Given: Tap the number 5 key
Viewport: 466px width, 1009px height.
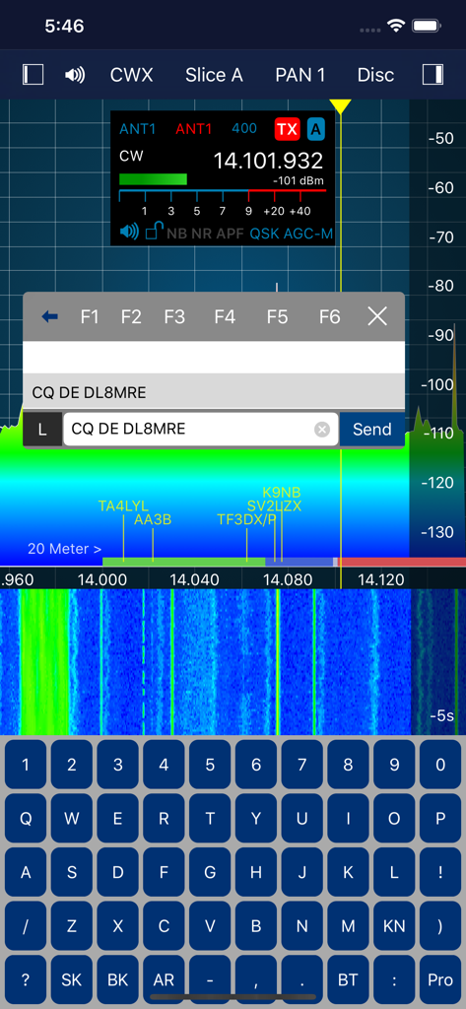Looking at the screenshot, I should pos(210,765).
